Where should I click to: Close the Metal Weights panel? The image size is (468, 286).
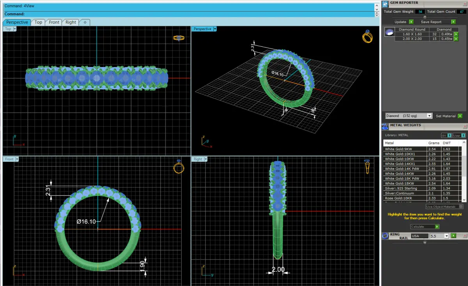pos(464,126)
